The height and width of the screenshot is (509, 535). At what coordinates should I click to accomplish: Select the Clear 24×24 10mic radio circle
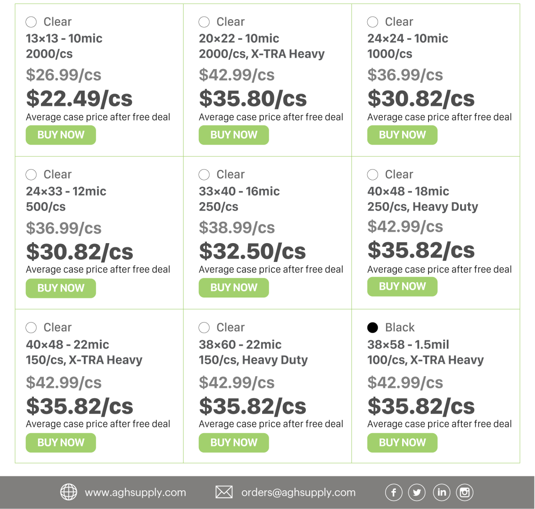373,22
